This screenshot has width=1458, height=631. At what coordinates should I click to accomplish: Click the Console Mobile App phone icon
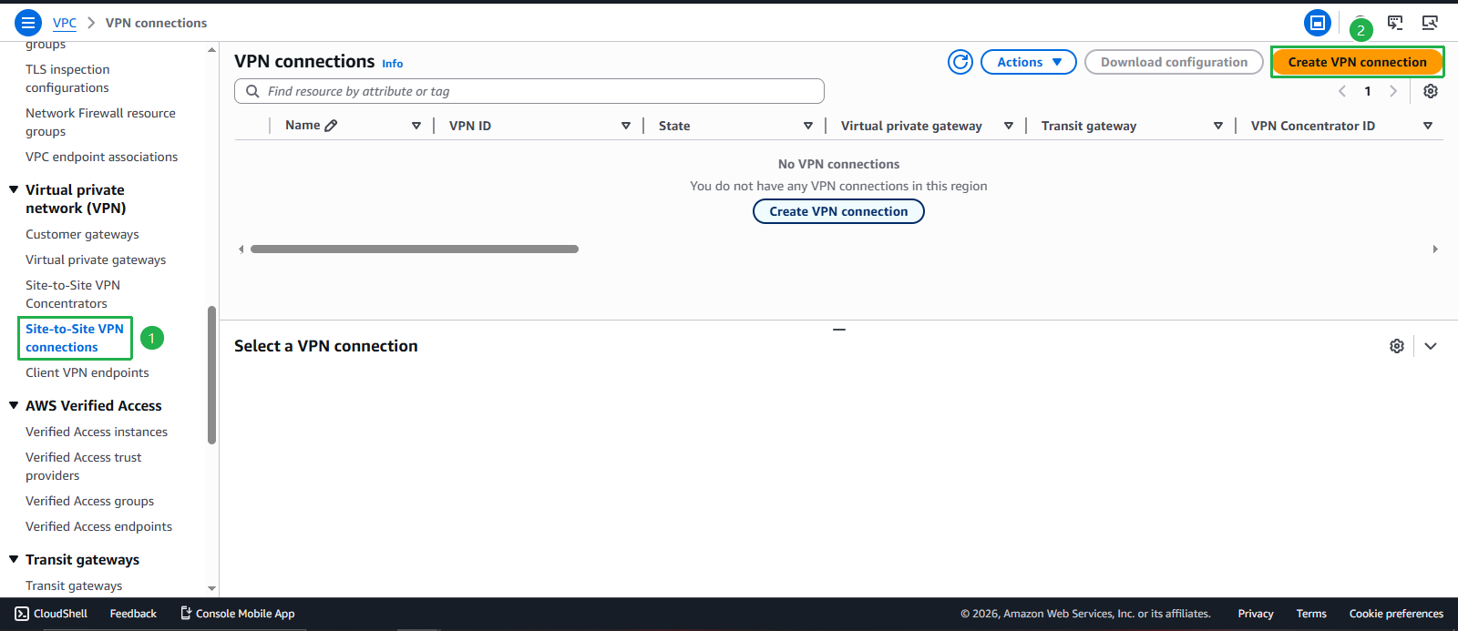pyautogui.click(x=186, y=614)
